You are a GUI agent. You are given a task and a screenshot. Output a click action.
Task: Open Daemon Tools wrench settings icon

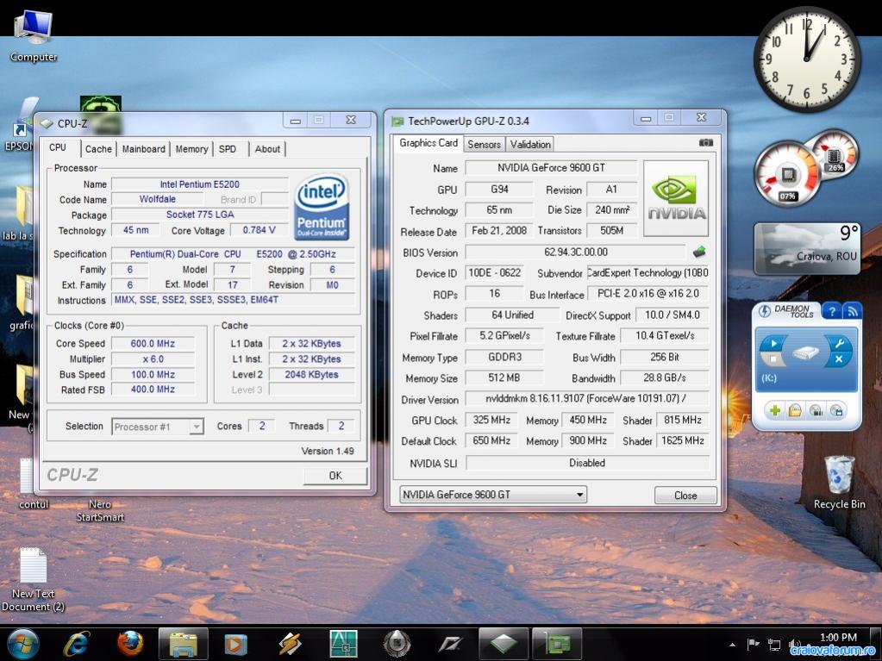[x=839, y=344]
